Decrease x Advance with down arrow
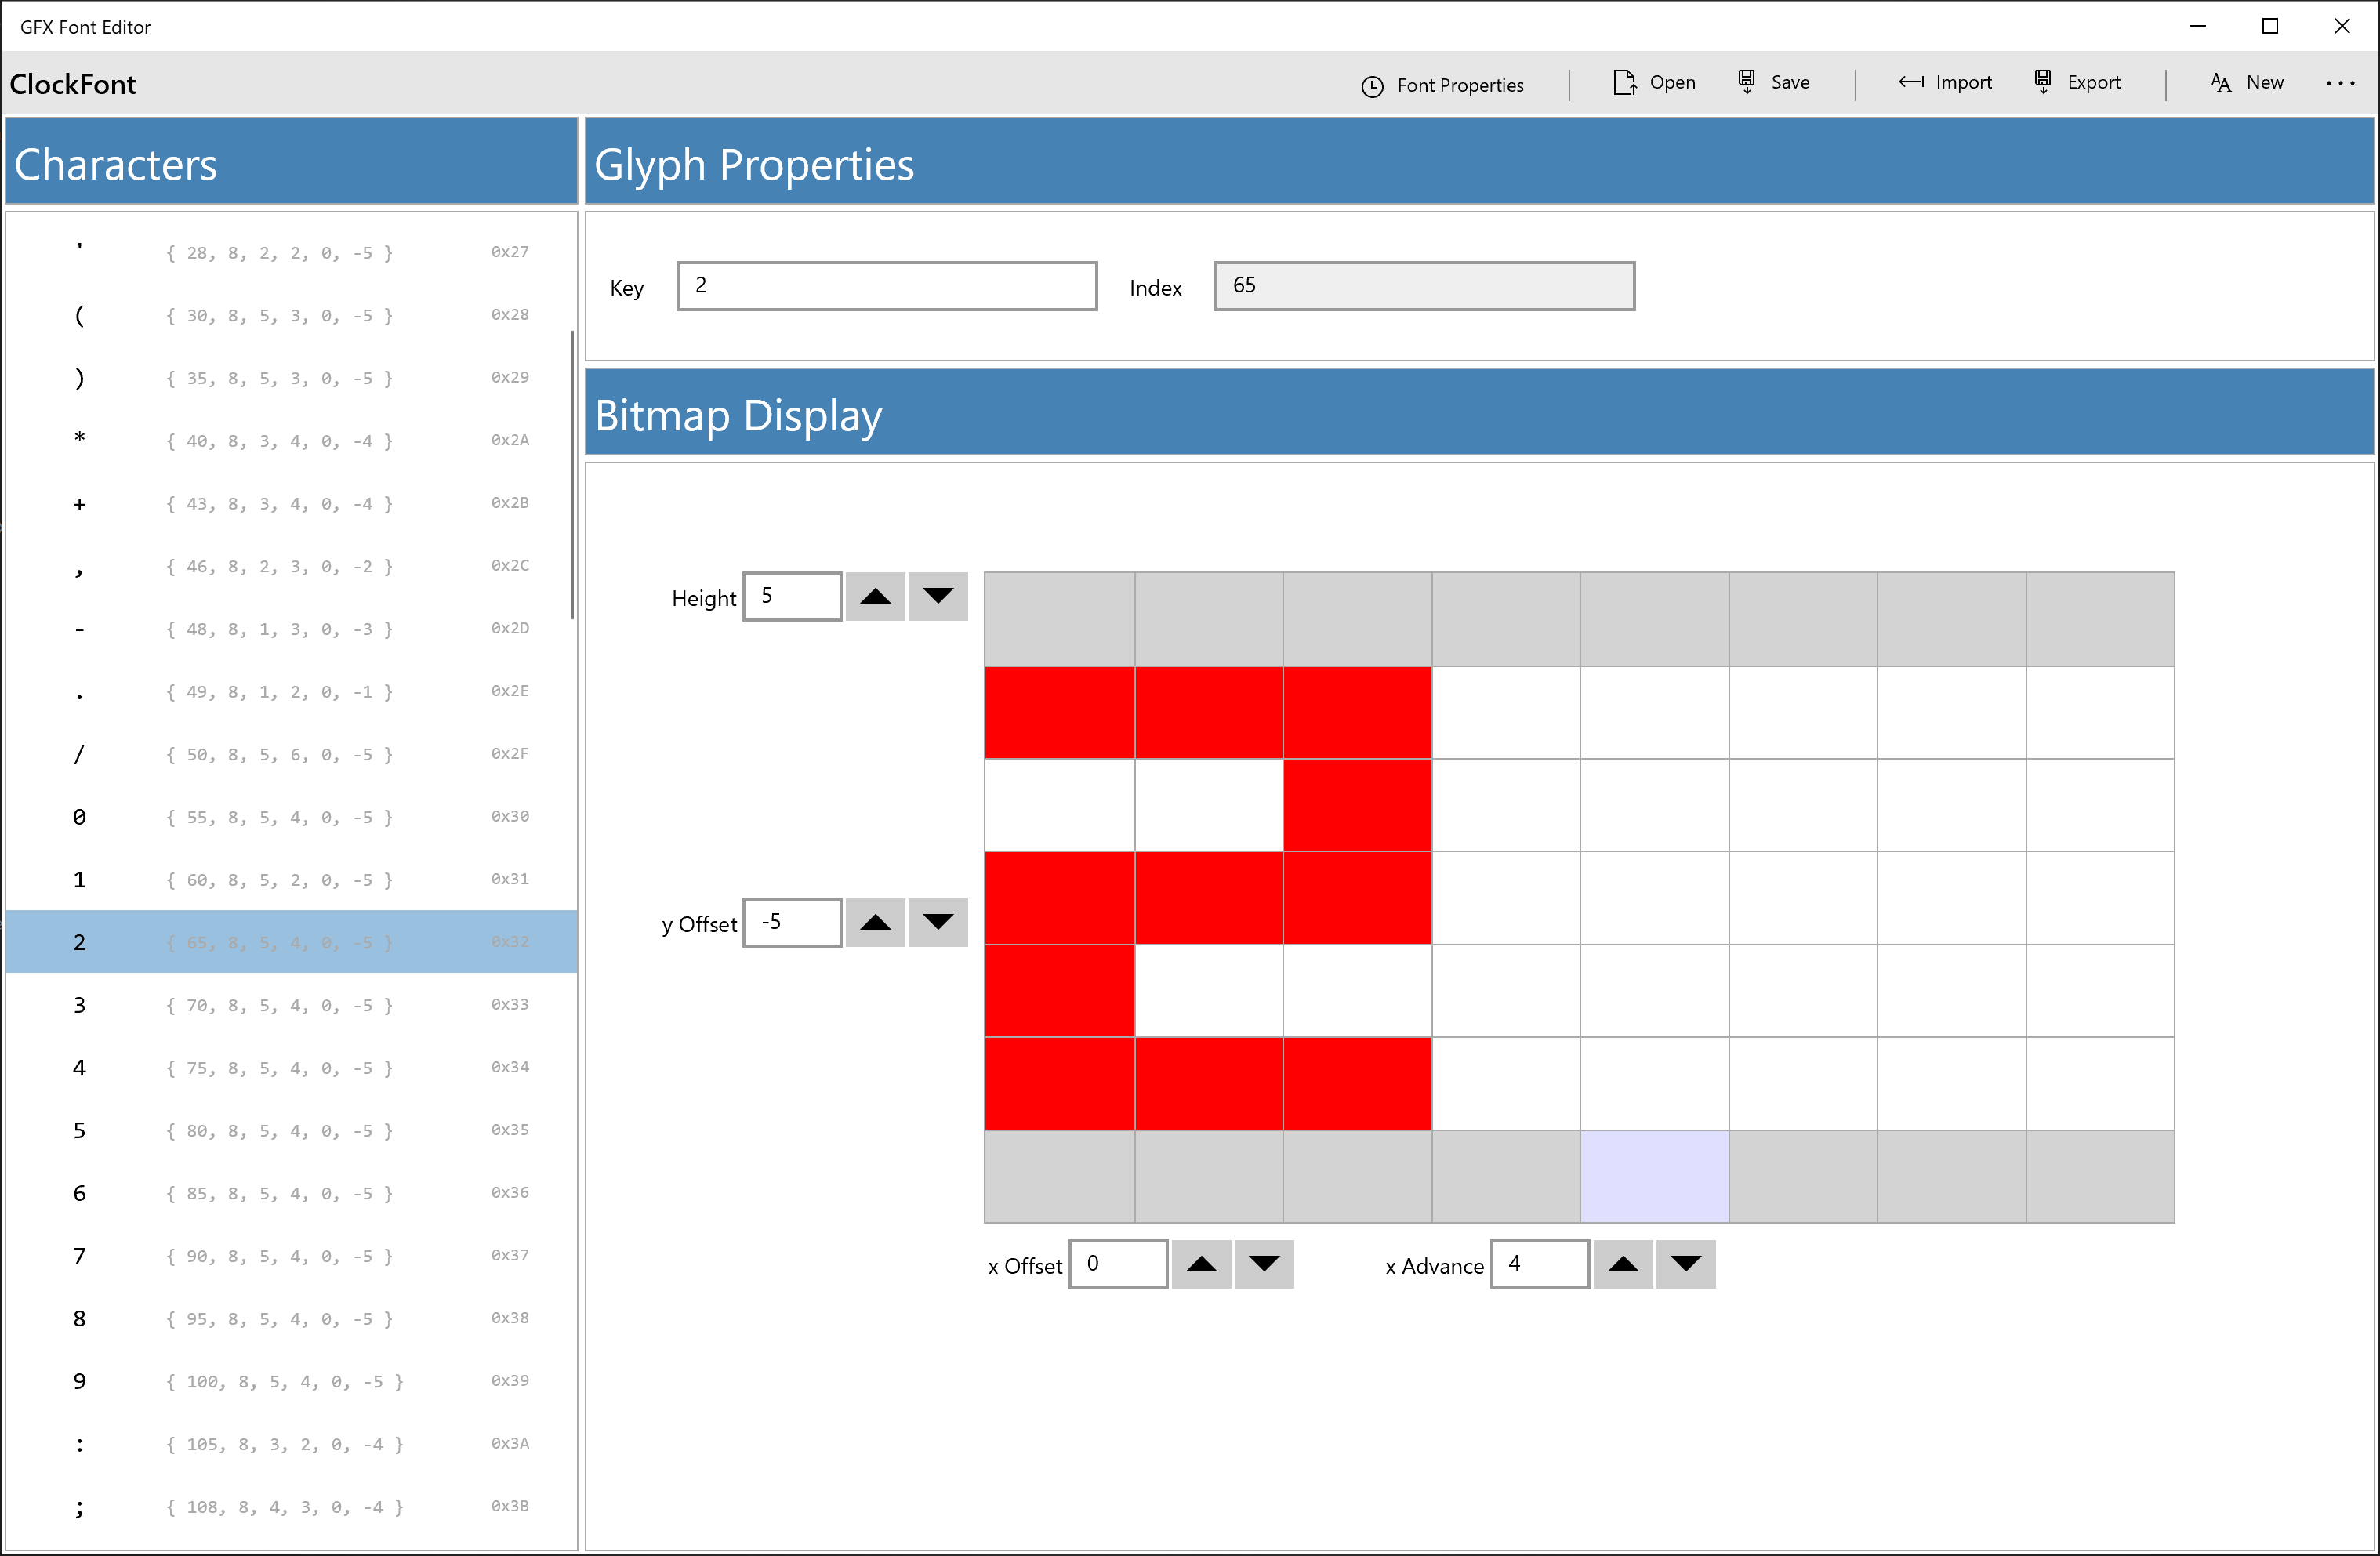This screenshot has height=1556, width=2380. [1685, 1264]
